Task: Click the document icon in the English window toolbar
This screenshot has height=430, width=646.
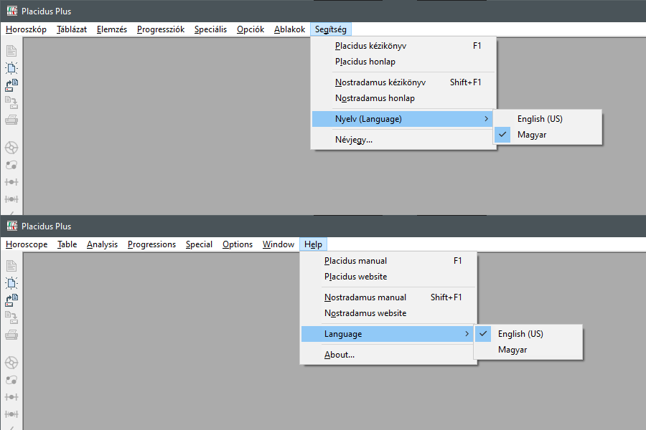Action: 11,266
